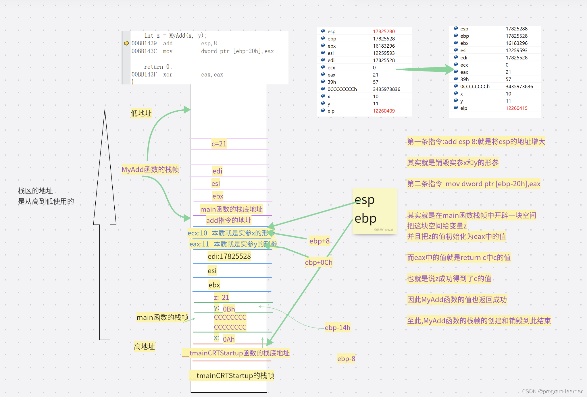
Task: Click the disassembly line 'add esp, 8'
Action: tap(174, 43)
